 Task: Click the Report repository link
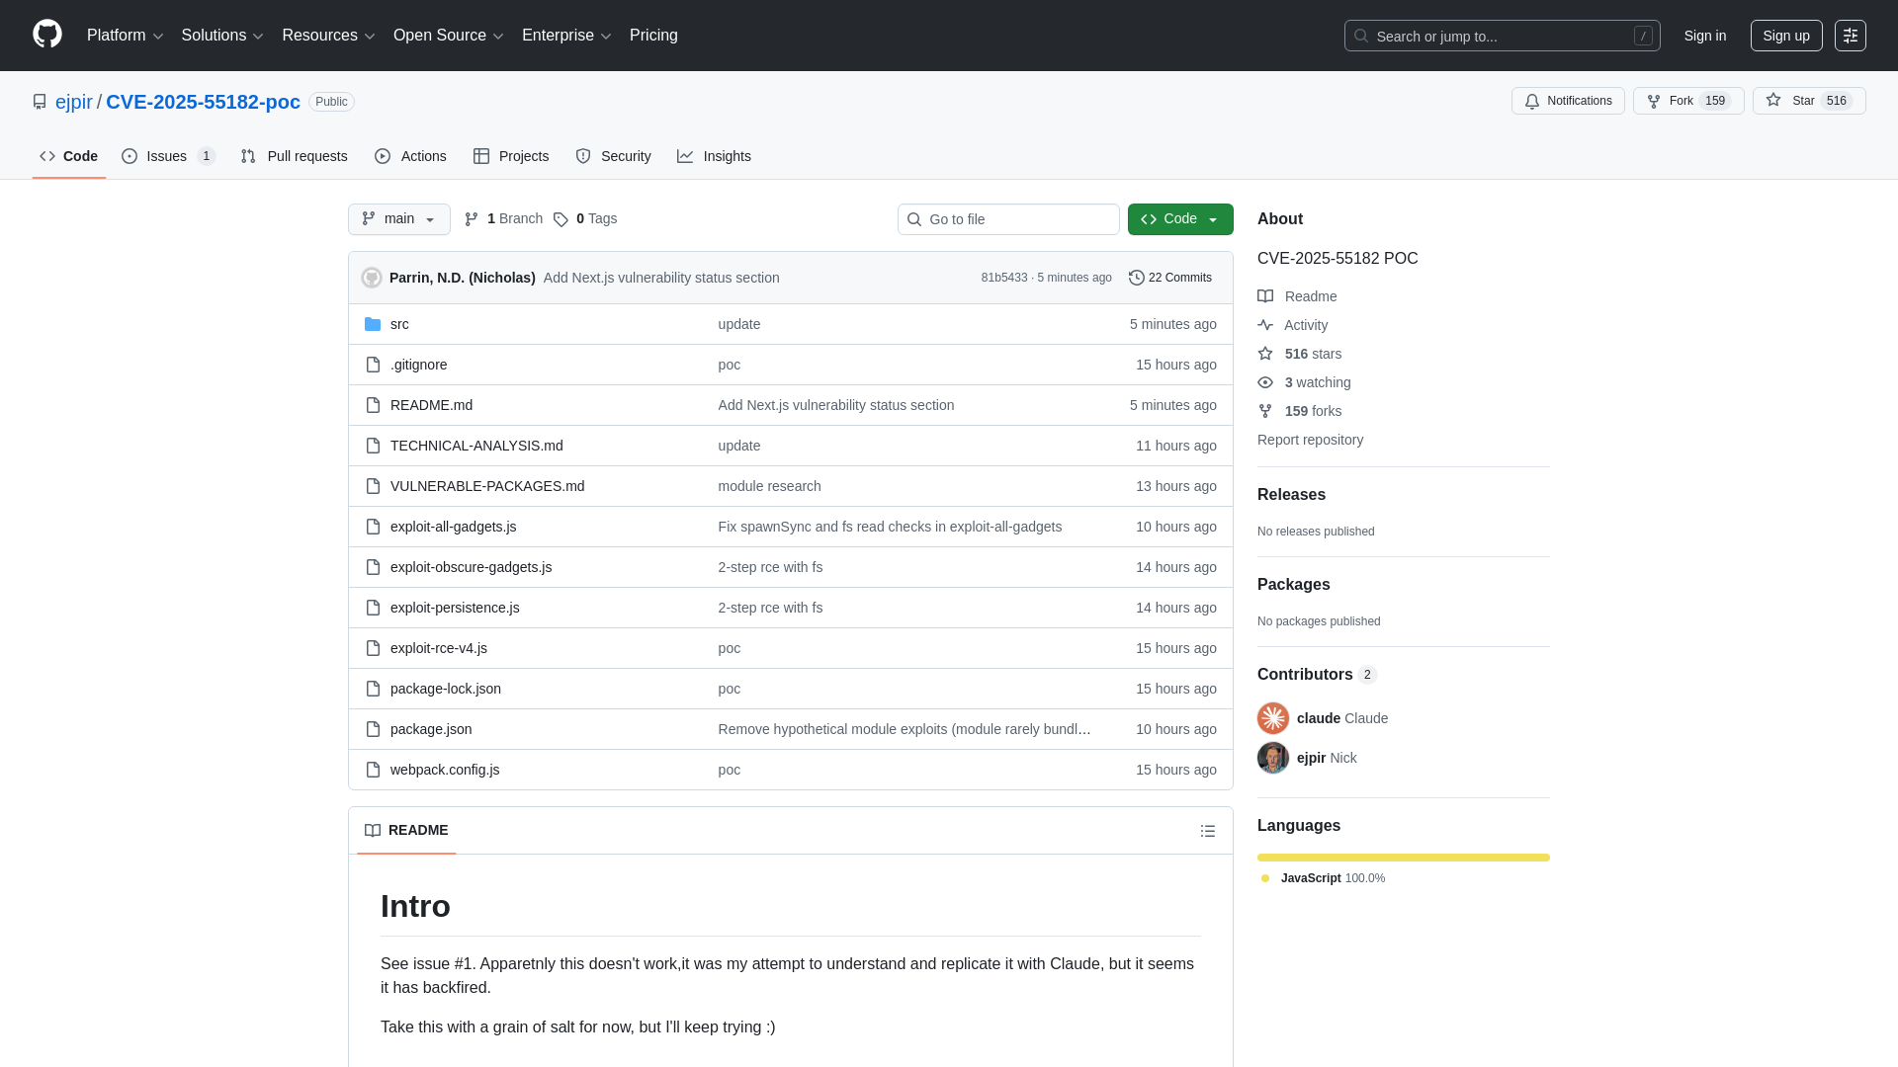pos(1310,440)
